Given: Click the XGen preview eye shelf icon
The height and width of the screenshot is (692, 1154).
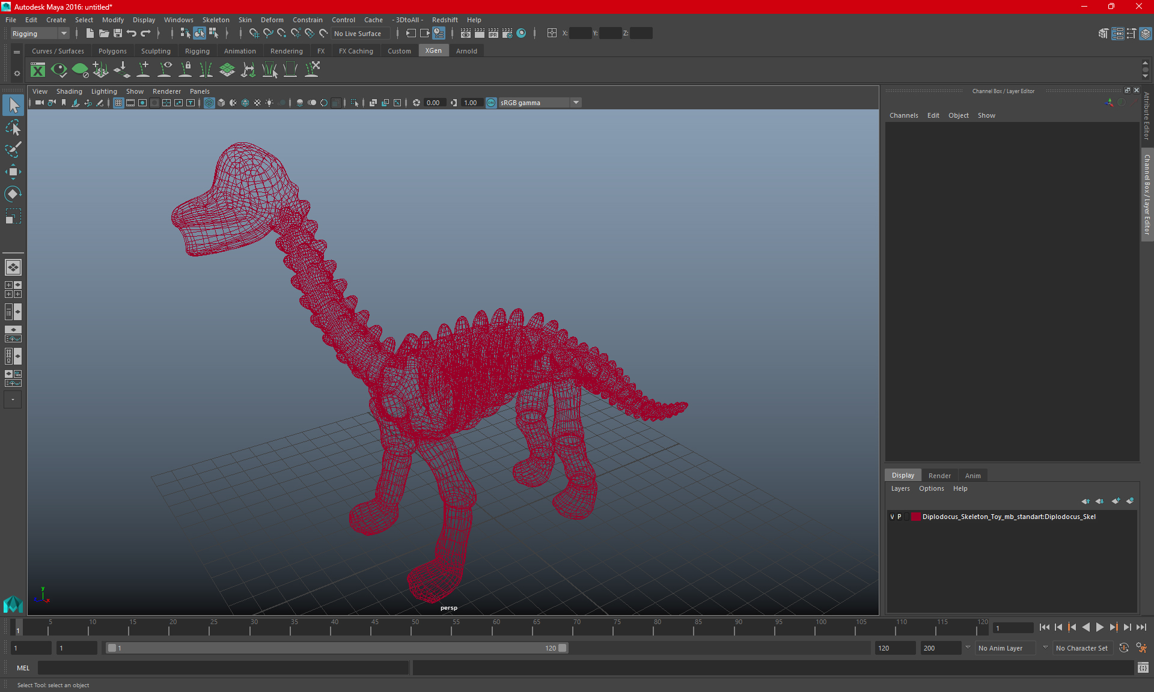Looking at the screenshot, I should (59, 70).
